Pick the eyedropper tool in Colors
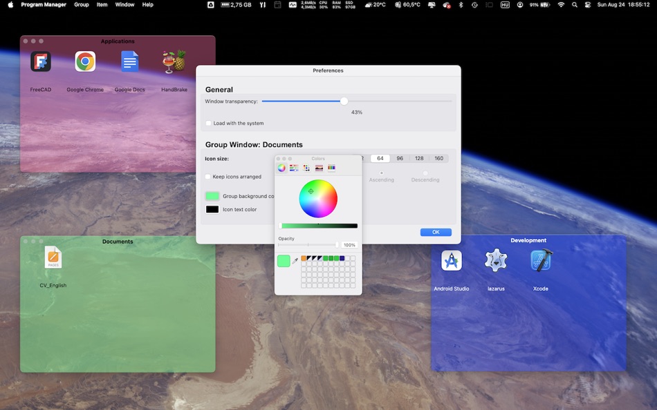657x410 pixels. (x=295, y=261)
